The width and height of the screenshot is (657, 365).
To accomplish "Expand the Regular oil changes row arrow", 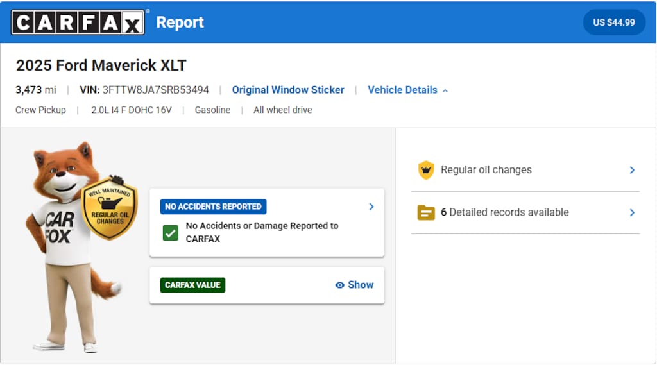I will (x=632, y=170).
